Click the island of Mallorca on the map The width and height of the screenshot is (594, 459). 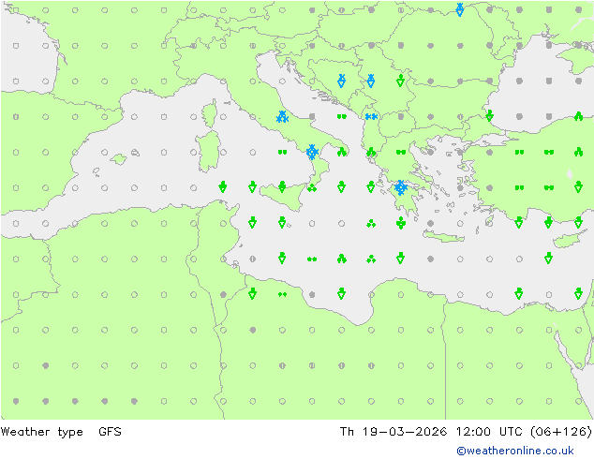(119, 159)
